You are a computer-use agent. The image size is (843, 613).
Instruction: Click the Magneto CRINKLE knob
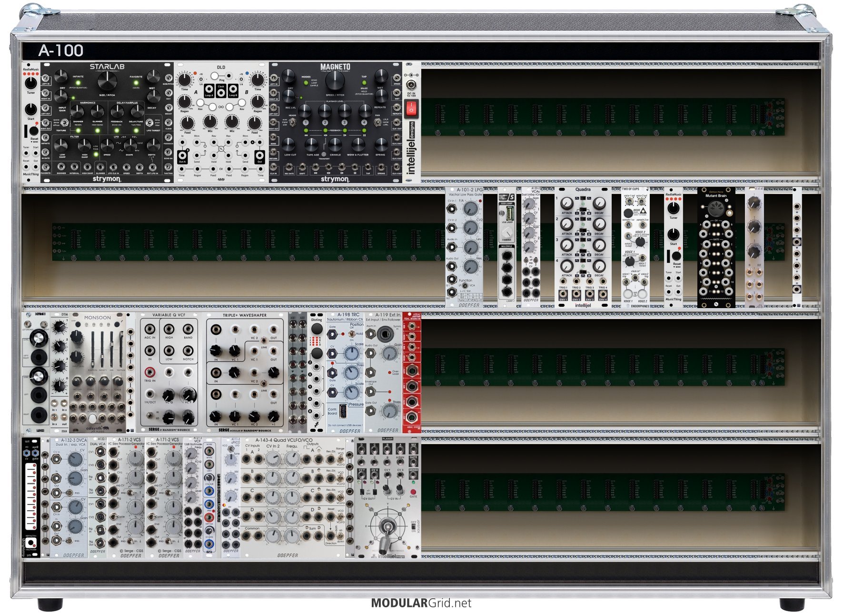335,145
